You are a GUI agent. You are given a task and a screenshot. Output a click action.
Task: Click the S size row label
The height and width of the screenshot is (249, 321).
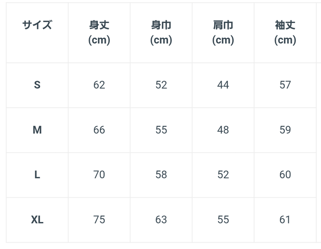pos(37,85)
